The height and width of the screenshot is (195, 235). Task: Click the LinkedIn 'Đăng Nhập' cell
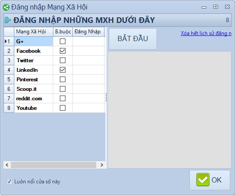click(x=88, y=70)
